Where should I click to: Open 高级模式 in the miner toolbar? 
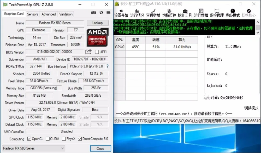tap(233, 13)
